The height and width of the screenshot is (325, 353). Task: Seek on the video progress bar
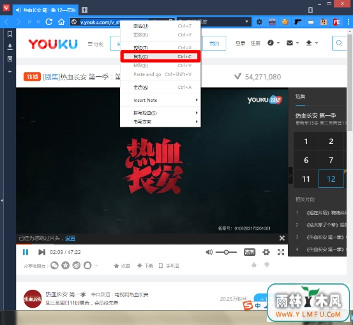(152, 244)
